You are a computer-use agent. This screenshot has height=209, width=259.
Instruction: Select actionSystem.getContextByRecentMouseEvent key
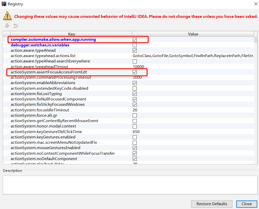55,121
